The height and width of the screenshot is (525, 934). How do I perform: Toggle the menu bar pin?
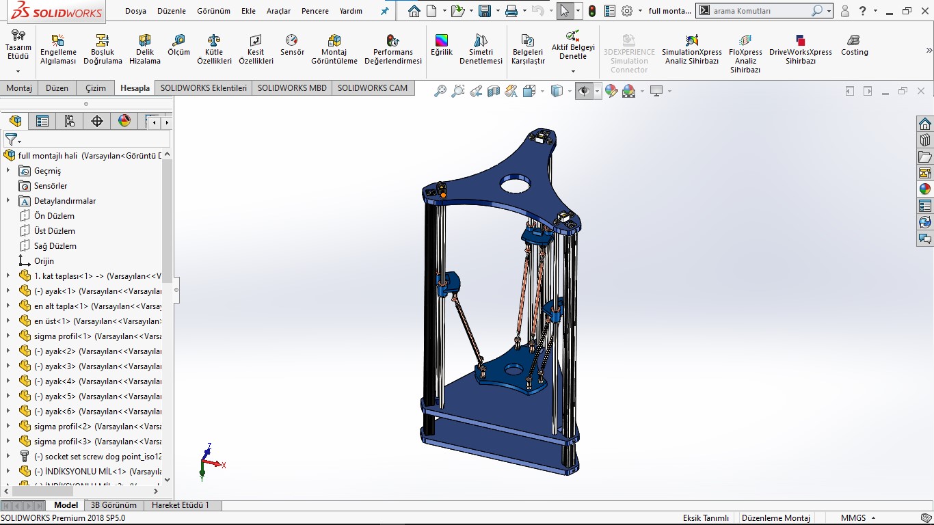[385, 11]
